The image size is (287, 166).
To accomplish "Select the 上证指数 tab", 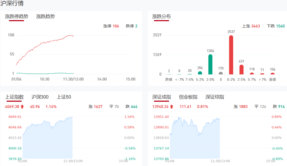I will coord(14,97).
